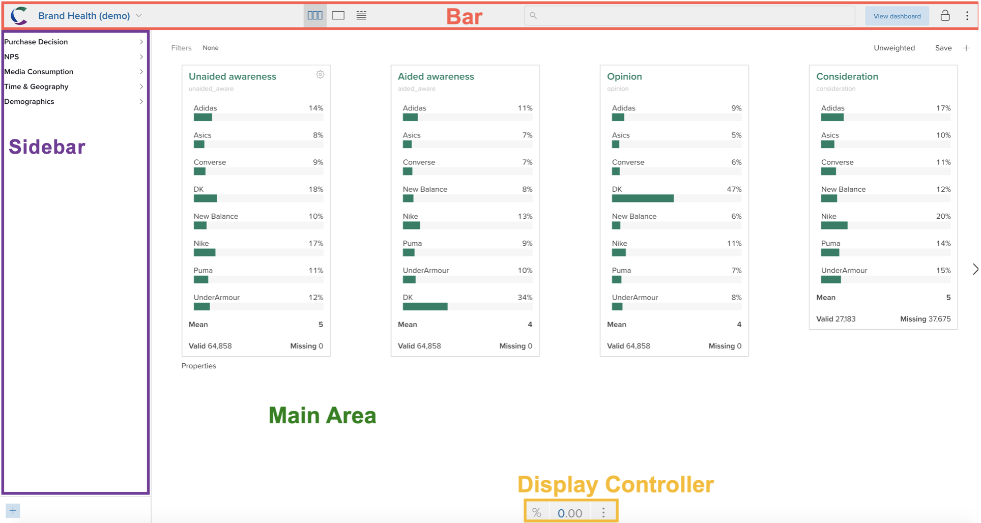This screenshot has width=981, height=523.
Task: Toggle percent display in display controller
Action: (537, 513)
